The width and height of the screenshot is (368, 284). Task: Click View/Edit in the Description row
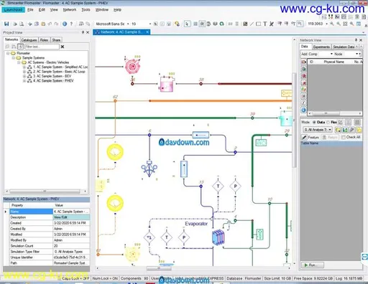[71, 217]
